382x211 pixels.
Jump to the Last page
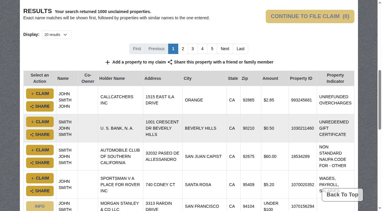(241, 49)
